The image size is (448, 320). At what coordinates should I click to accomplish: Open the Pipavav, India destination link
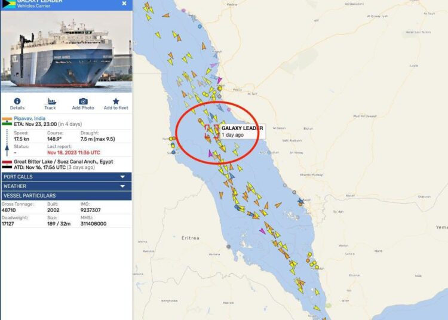30,118
